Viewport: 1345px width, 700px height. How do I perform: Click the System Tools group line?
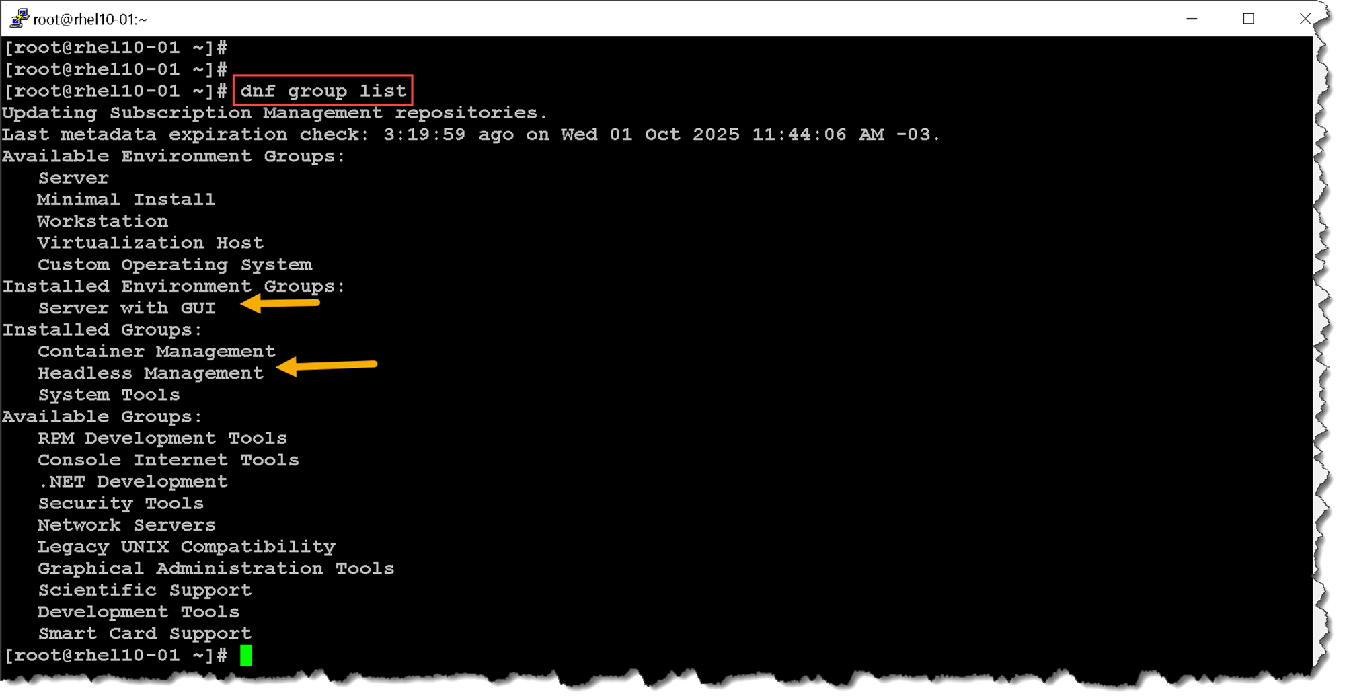click(x=109, y=395)
